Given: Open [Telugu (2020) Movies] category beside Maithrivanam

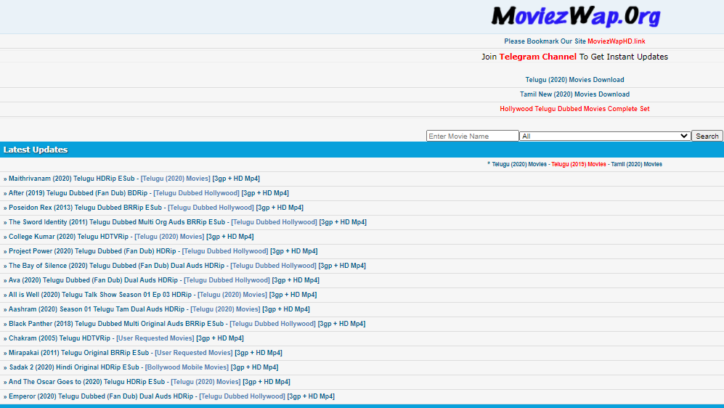Looking at the screenshot, I should [176, 179].
